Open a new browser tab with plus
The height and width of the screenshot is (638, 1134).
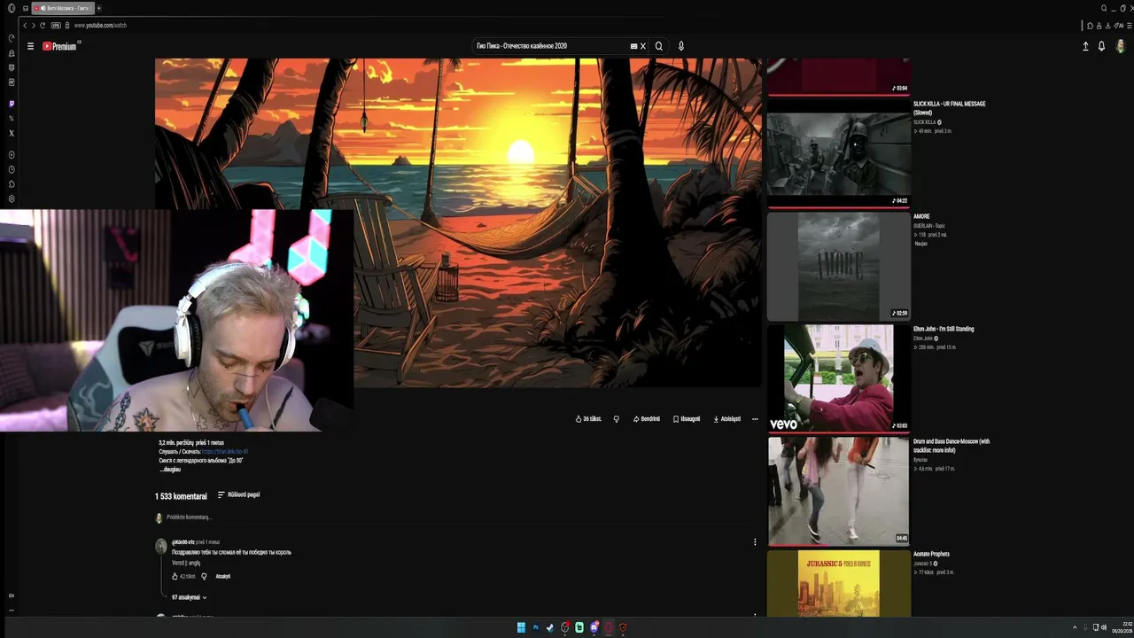click(x=98, y=8)
